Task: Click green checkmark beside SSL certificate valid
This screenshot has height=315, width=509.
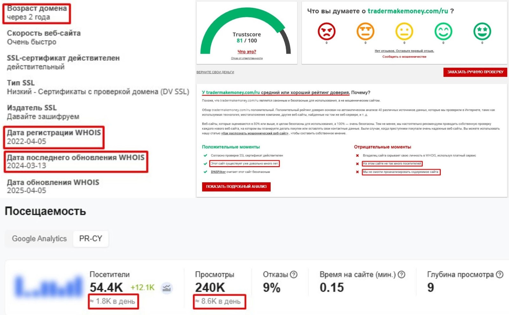Action: [x=205, y=156]
